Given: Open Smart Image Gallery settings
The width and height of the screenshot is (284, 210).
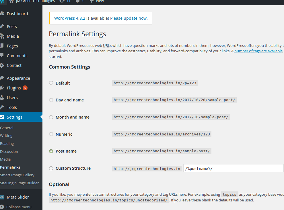Looking at the screenshot, I should [17, 175].
